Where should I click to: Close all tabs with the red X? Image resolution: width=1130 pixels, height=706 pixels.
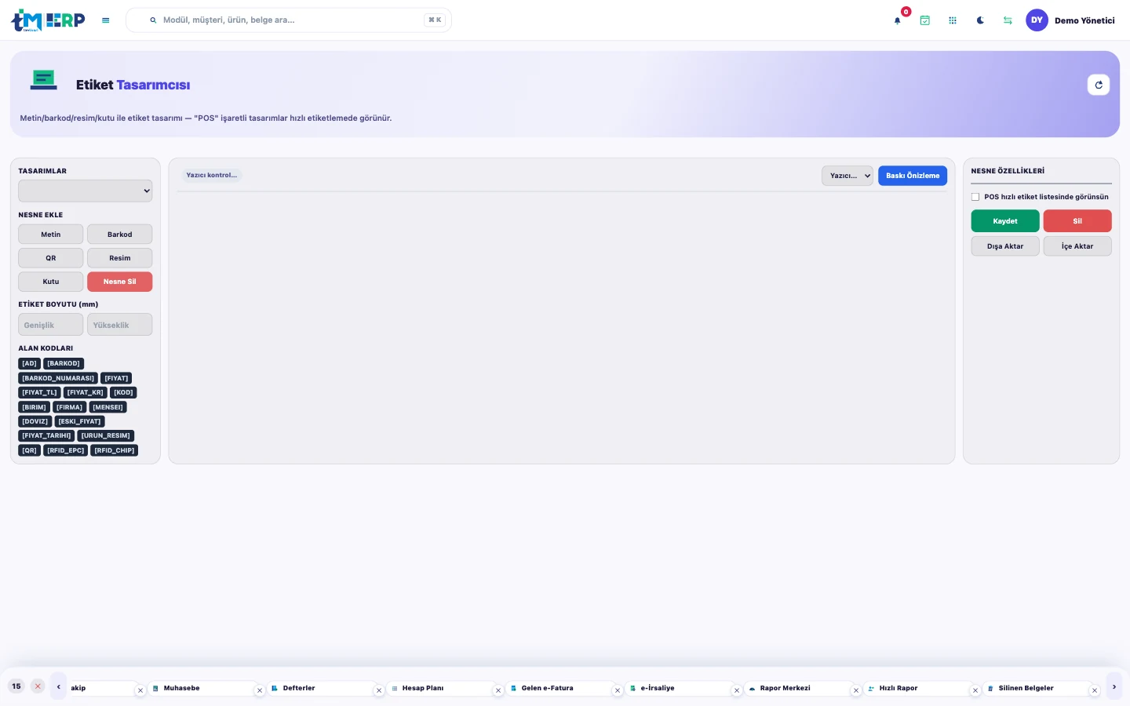coord(38,686)
